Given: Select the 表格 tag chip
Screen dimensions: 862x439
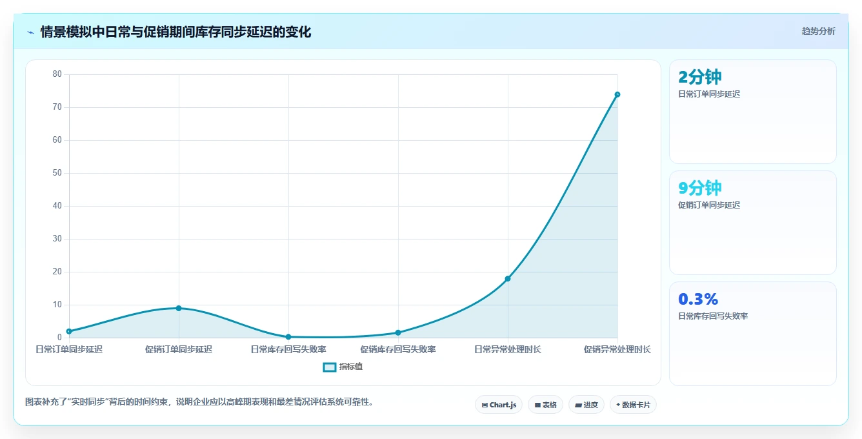Looking at the screenshot, I should [545, 405].
